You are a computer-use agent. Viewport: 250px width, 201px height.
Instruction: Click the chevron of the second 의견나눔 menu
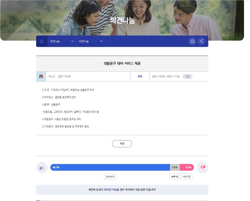pos(101,41)
